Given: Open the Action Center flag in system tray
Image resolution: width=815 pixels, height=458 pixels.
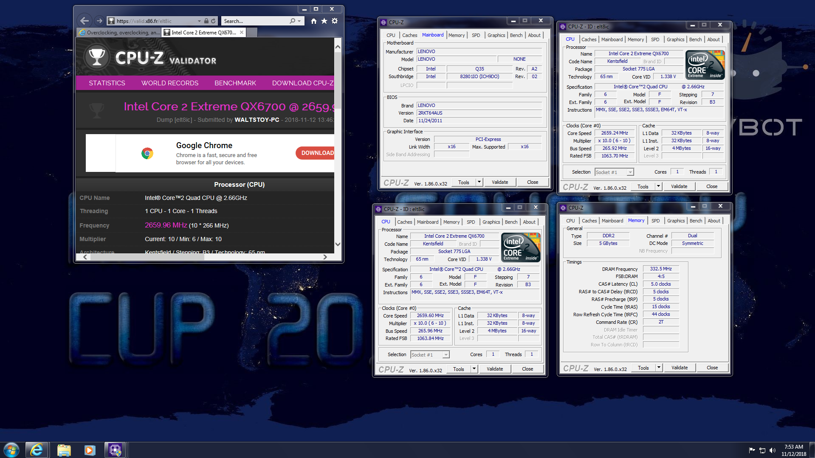Looking at the screenshot, I should pos(752,450).
